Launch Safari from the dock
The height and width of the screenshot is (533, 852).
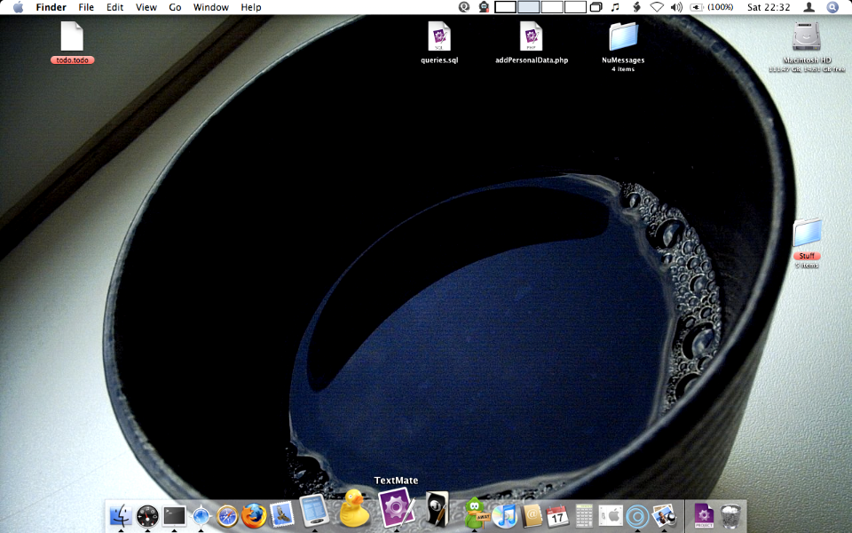tap(227, 515)
